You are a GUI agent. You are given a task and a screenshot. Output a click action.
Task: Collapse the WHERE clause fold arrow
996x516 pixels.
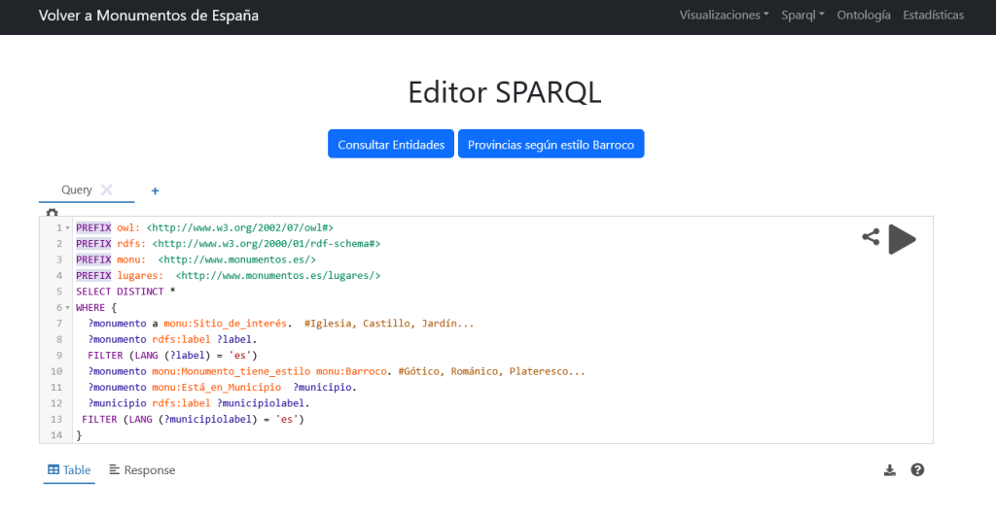[x=67, y=308]
